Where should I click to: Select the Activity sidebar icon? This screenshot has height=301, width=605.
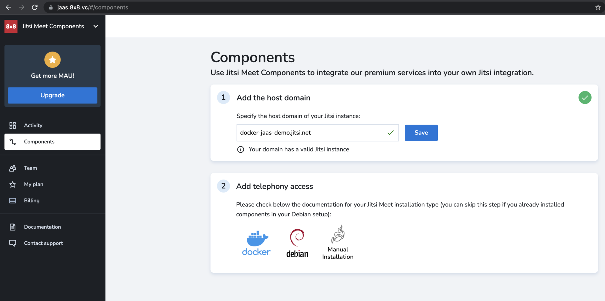point(12,125)
